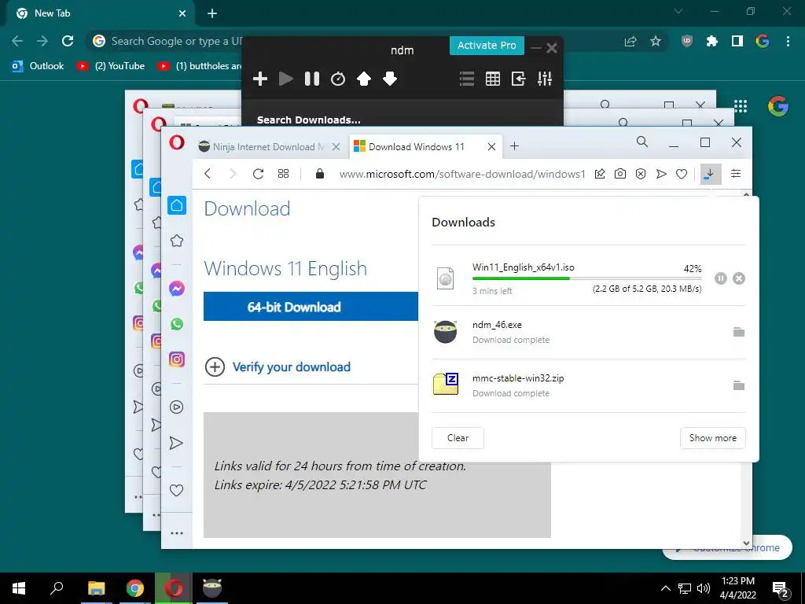Click Activate Pro in ndm
The height and width of the screenshot is (604, 805).
coord(487,45)
